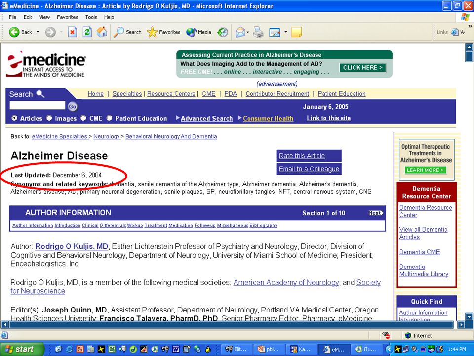Click the Edit page toolbar icon

tap(275, 32)
